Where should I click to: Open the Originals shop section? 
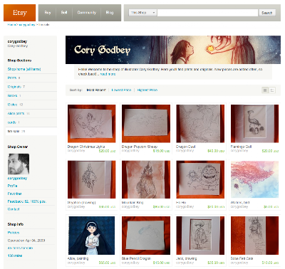tap(14, 87)
